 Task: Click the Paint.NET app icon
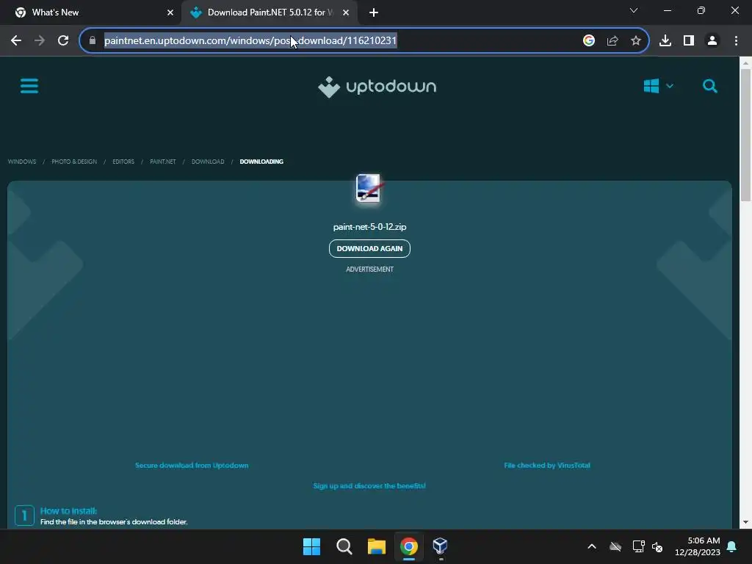(x=369, y=189)
